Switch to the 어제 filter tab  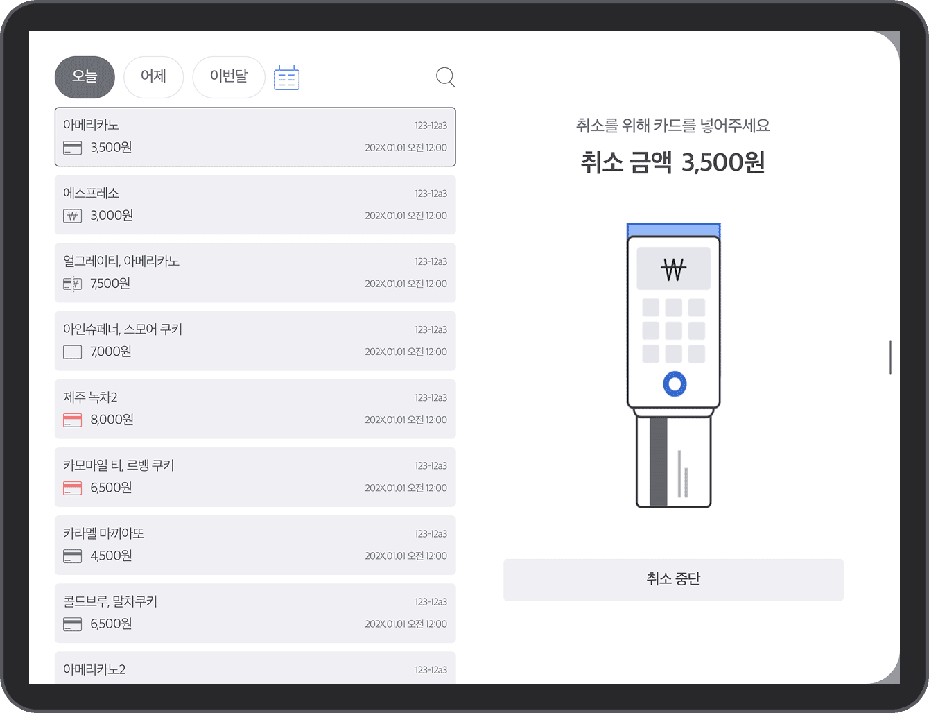pos(153,77)
